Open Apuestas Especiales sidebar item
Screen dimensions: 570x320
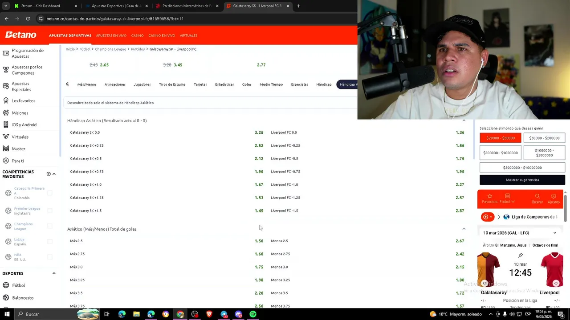point(21,86)
